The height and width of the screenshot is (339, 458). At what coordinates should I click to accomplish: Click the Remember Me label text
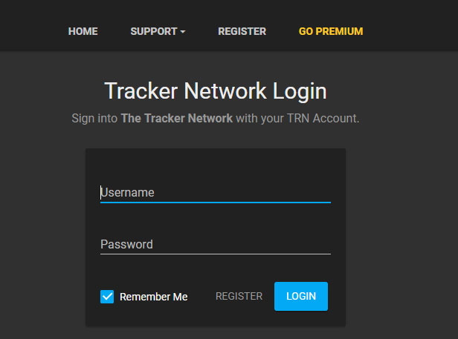click(x=153, y=297)
